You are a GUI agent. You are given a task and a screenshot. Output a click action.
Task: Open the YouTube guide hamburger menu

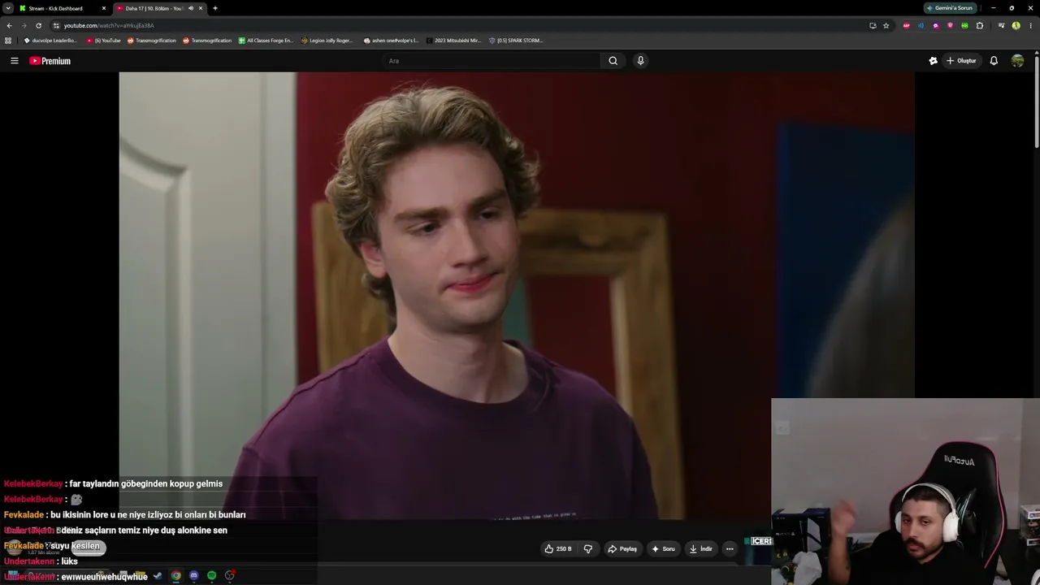click(14, 61)
